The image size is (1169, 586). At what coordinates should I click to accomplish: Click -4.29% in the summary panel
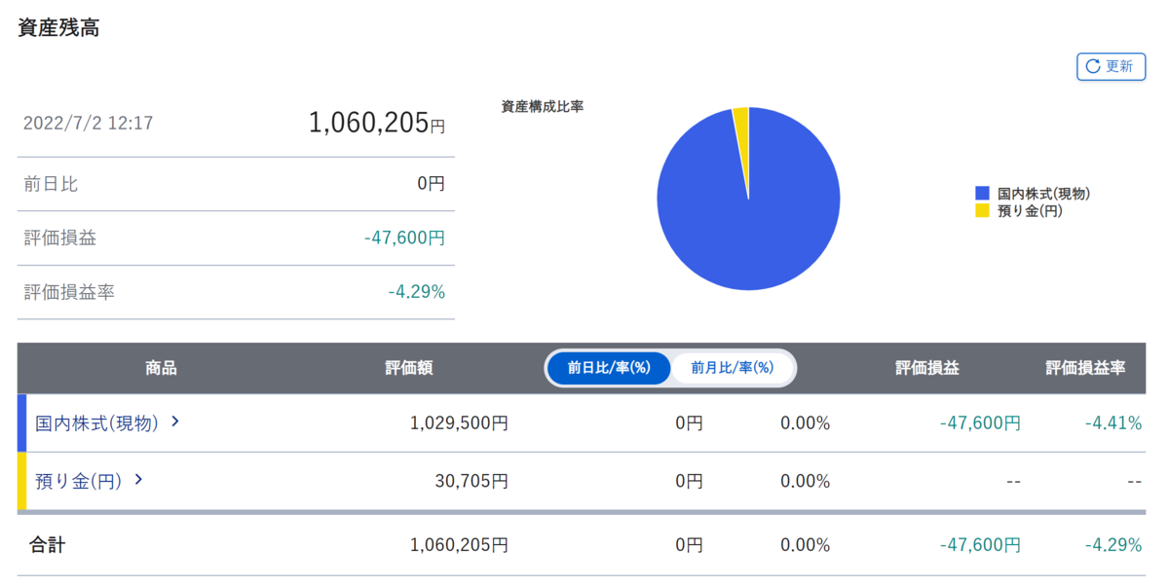417,292
